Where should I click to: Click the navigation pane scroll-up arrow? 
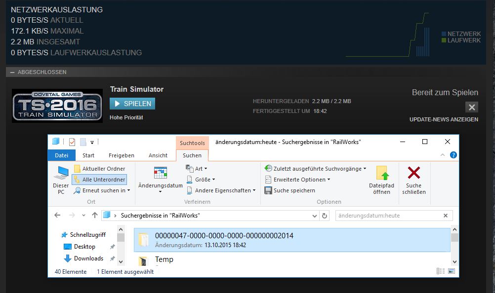click(x=121, y=229)
